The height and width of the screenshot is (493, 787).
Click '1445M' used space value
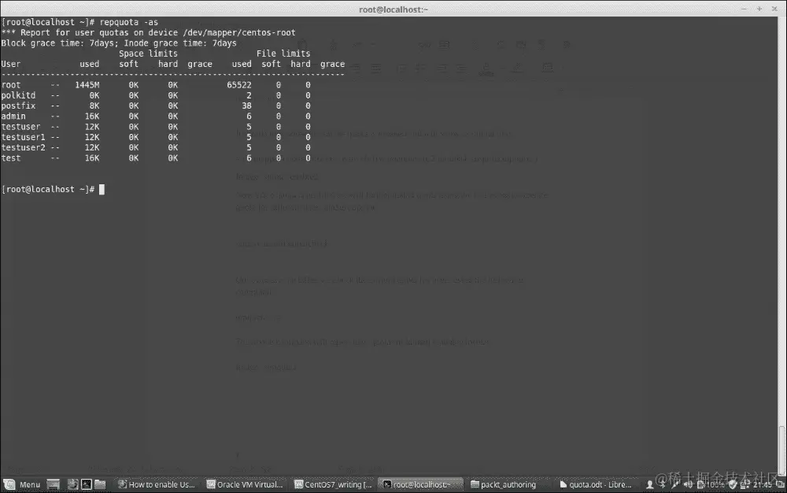(87, 85)
